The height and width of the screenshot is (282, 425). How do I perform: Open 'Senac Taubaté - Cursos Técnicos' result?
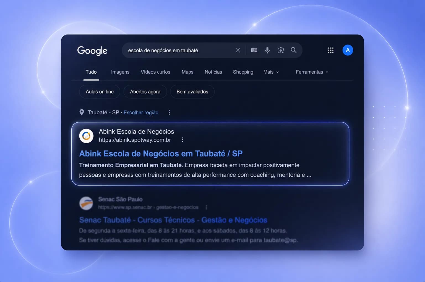[173, 220]
